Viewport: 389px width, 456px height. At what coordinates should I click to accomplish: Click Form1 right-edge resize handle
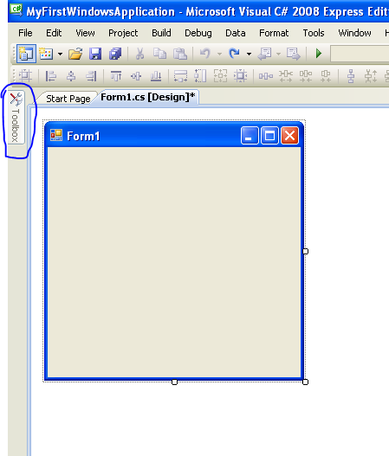[306, 251]
